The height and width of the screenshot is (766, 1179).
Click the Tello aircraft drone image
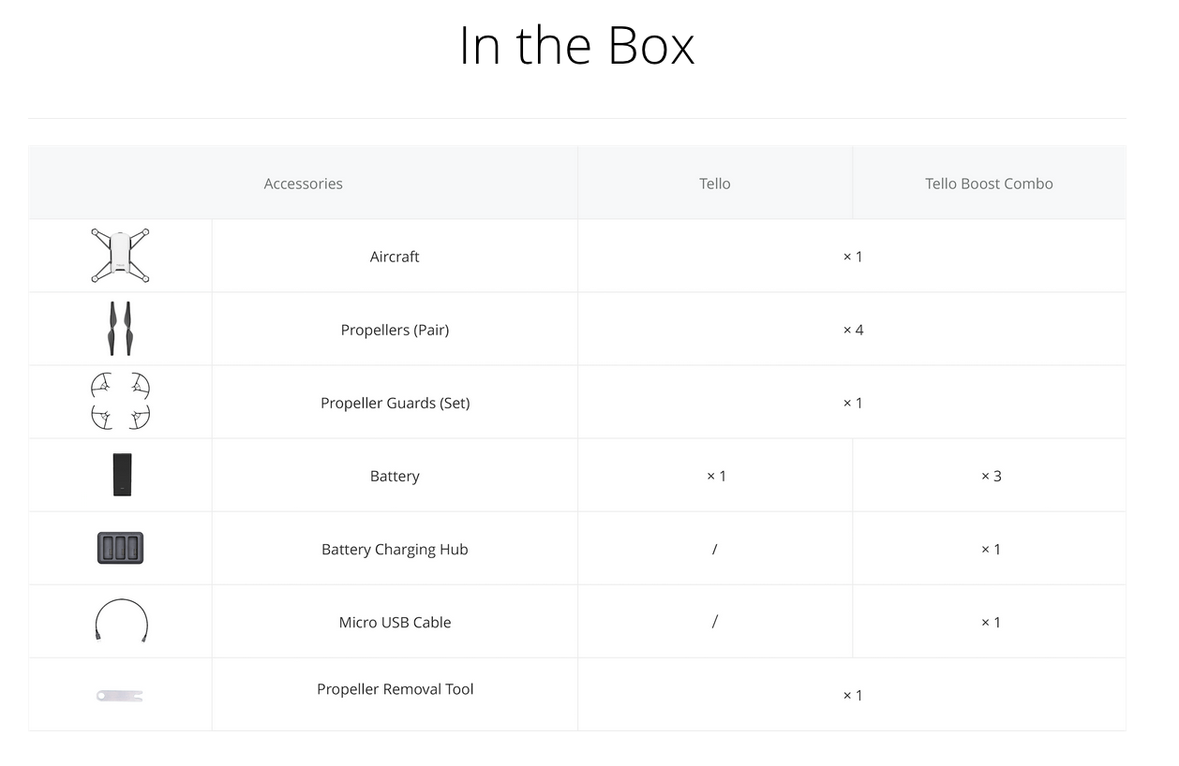120,256
